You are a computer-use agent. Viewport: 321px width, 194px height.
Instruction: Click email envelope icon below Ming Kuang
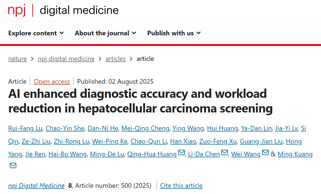pyautogui.click(x=13, y=165)
